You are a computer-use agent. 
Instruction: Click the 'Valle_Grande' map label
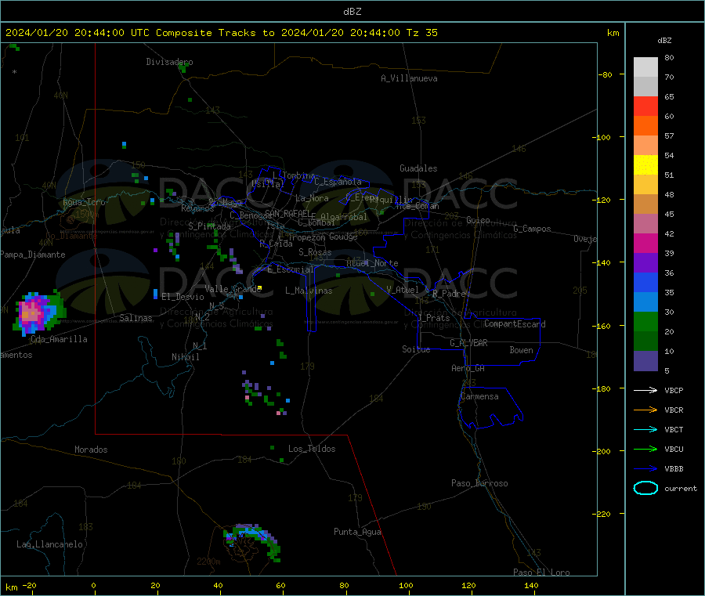233,289
